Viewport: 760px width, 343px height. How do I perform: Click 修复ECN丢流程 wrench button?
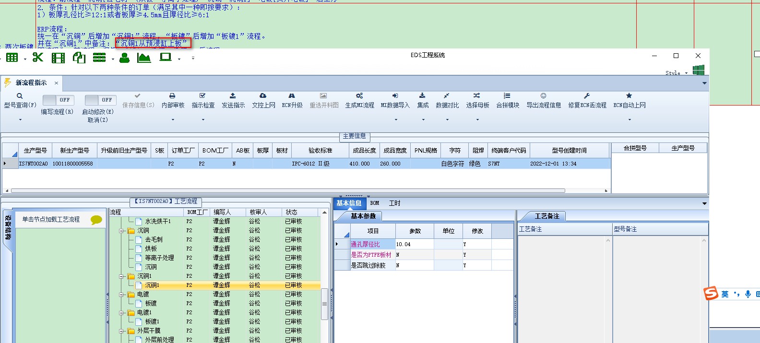click(x=587, y=101)
